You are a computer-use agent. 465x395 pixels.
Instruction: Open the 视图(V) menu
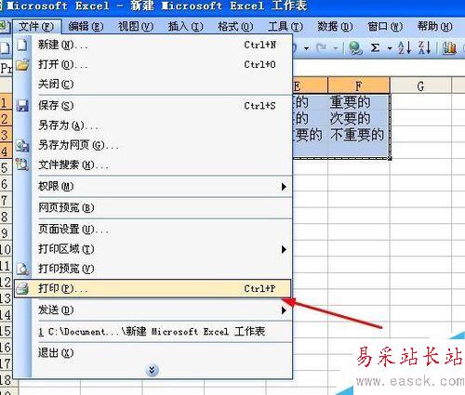(136, 27)
